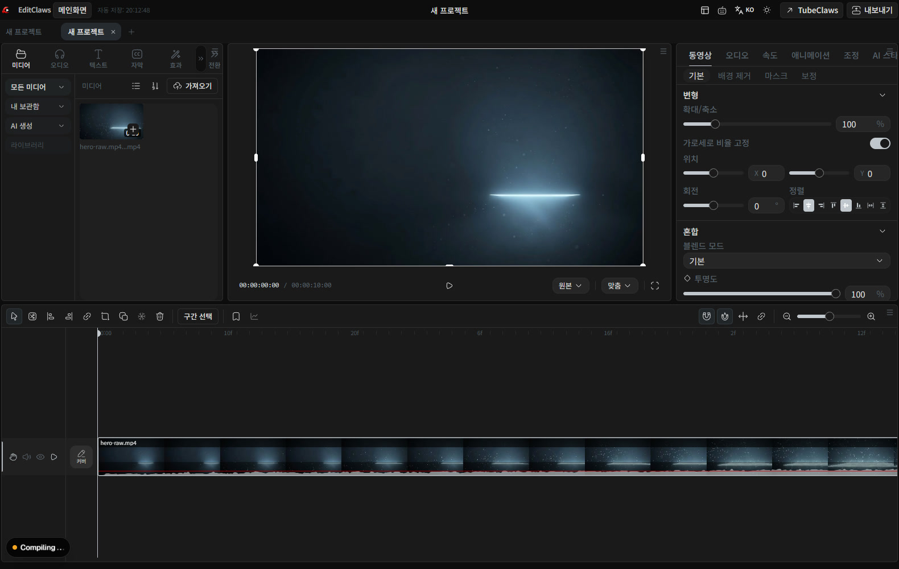Open the 블렌드 모드 dropdown set to 기본
The height and width of the screenshot is (569, 899).
786,261
